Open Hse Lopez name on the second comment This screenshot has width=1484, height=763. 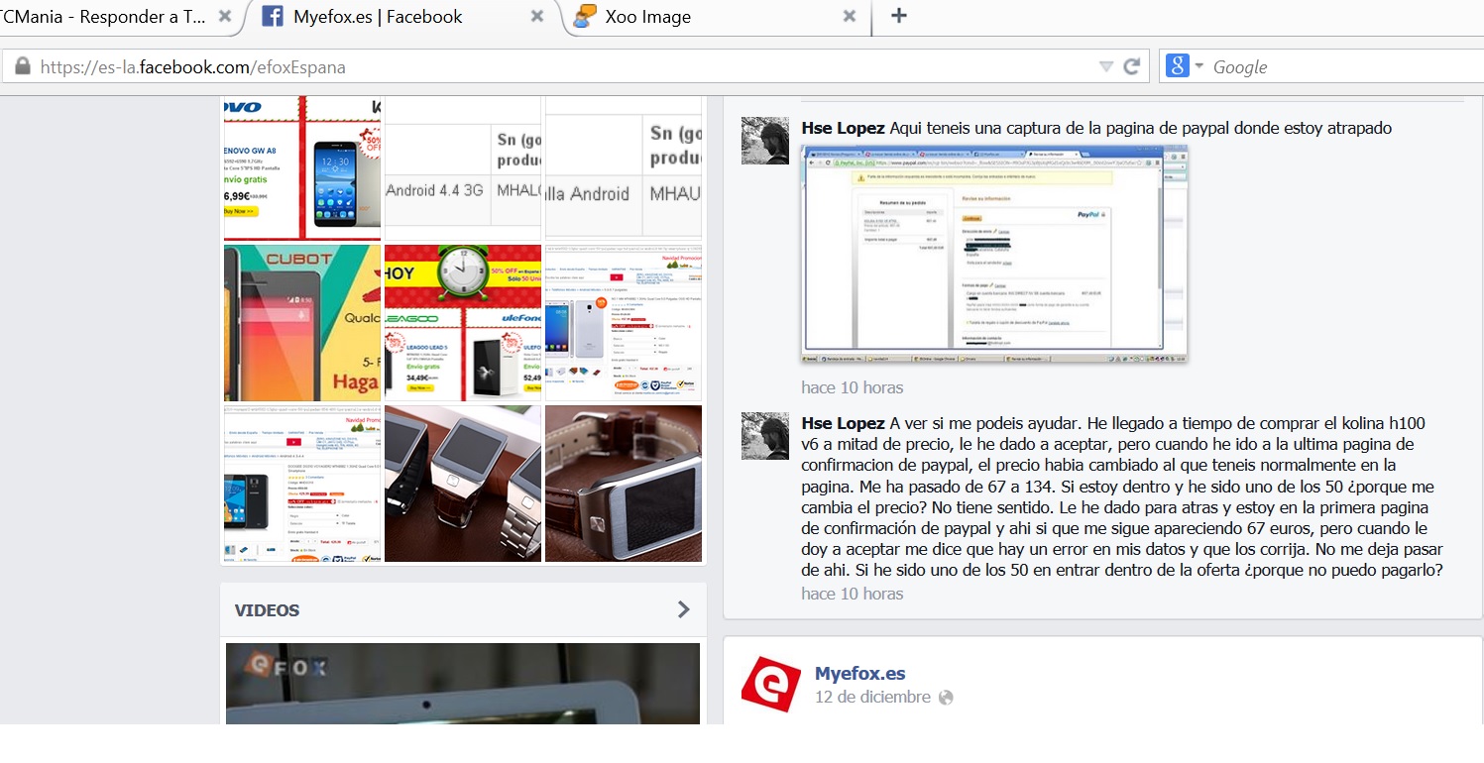pos(843,423)
